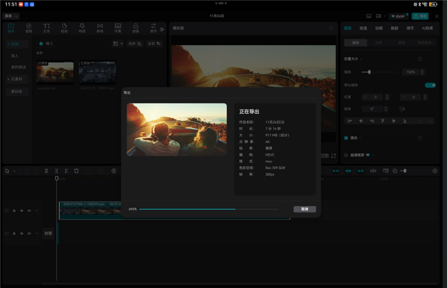The image size is (447, 288).
Task: Open the 特效 (Effects) panel icon
Action: 82,27
